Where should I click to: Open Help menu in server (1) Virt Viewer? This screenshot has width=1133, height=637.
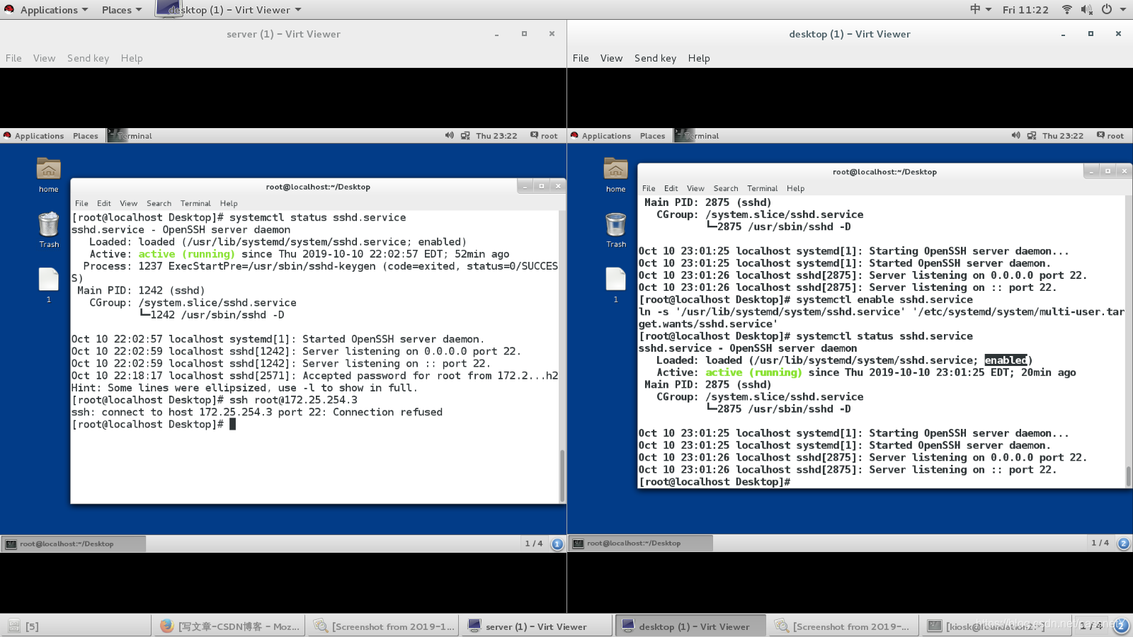[x=132, y=58]
